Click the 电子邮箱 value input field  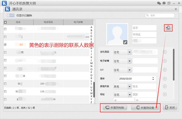pyautogui.click(x=145, y=61)
